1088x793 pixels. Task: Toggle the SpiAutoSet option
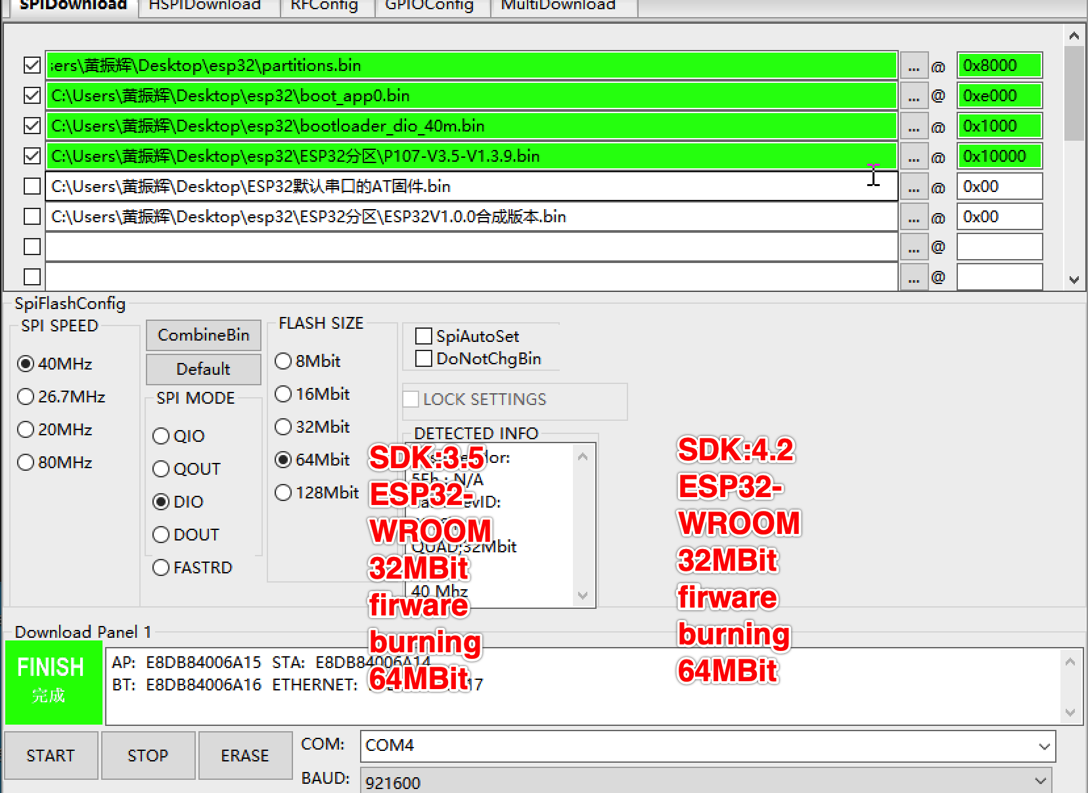[423, 336]
